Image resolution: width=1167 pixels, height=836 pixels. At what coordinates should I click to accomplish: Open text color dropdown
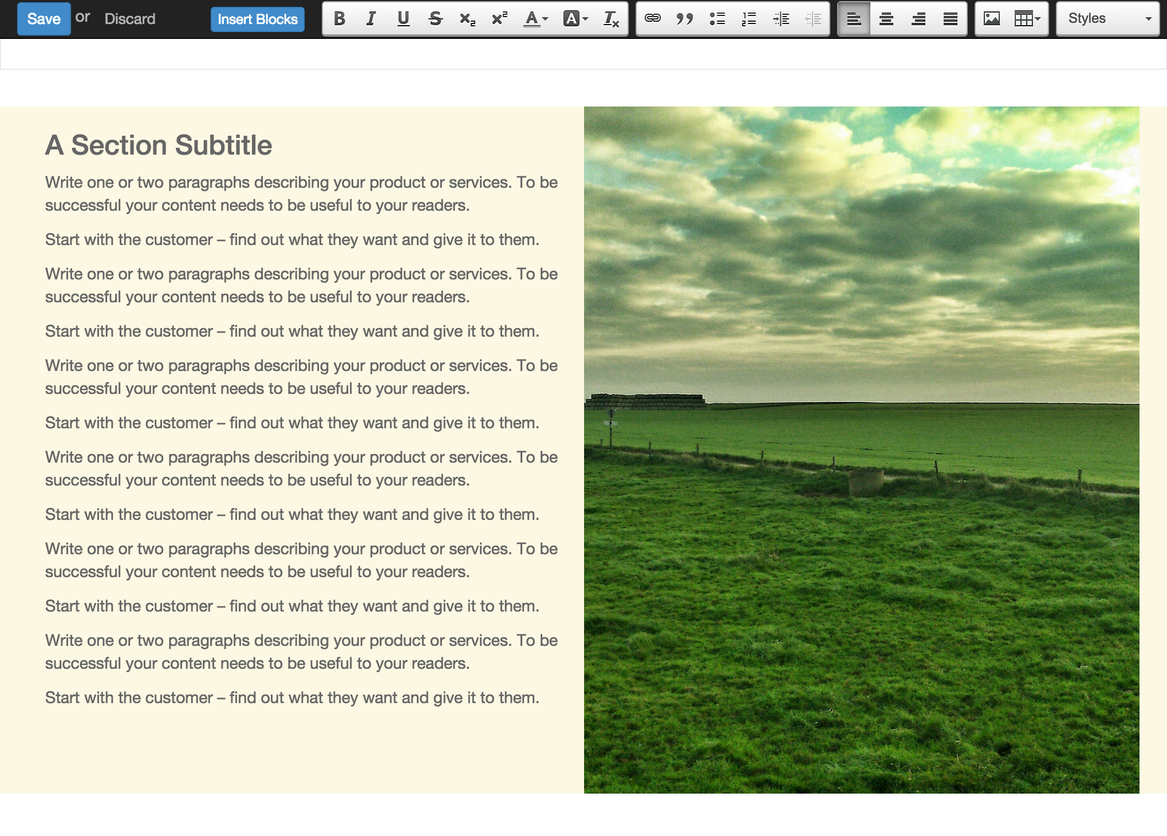tap(536, 19)
